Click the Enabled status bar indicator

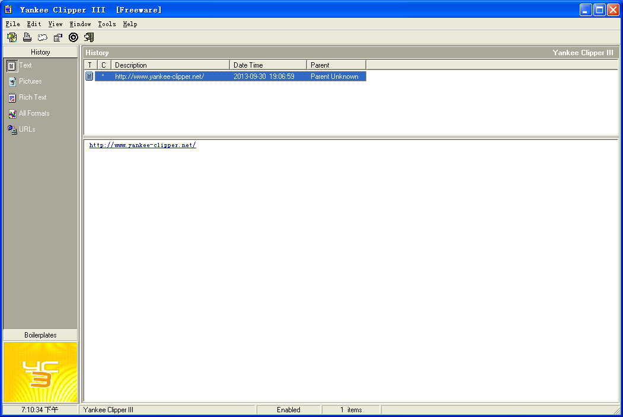pos(289,410)
